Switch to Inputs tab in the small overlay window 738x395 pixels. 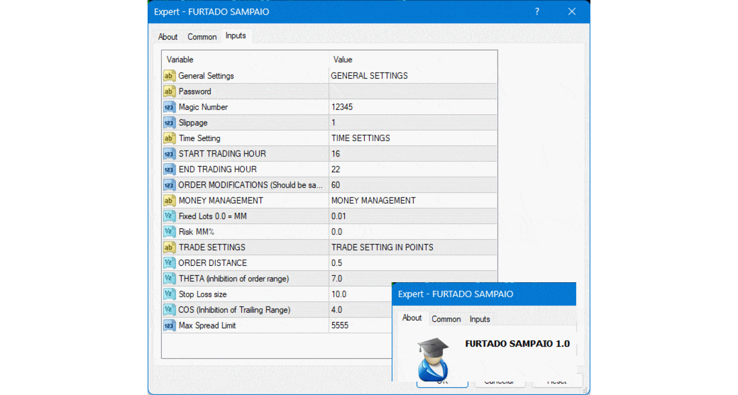click(480, 319)
